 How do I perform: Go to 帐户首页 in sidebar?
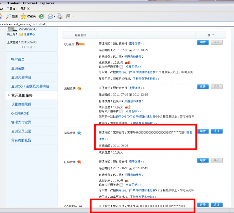(18, 59)
